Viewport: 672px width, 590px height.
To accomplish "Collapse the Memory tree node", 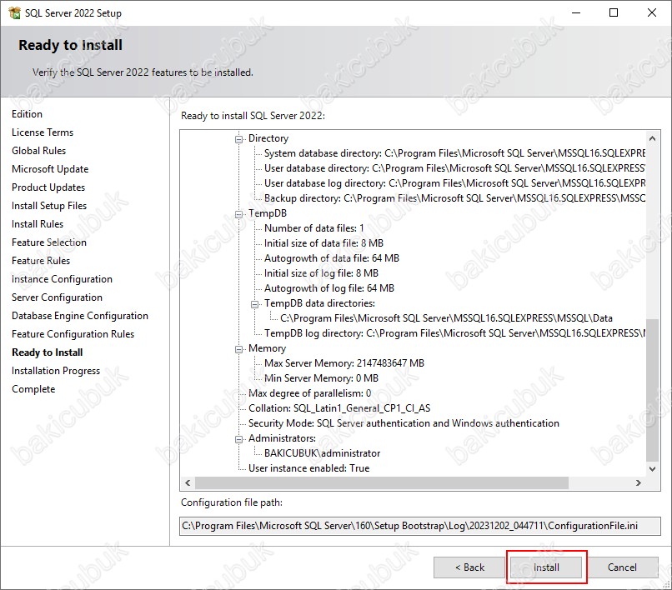I will (x=238, y=349).
